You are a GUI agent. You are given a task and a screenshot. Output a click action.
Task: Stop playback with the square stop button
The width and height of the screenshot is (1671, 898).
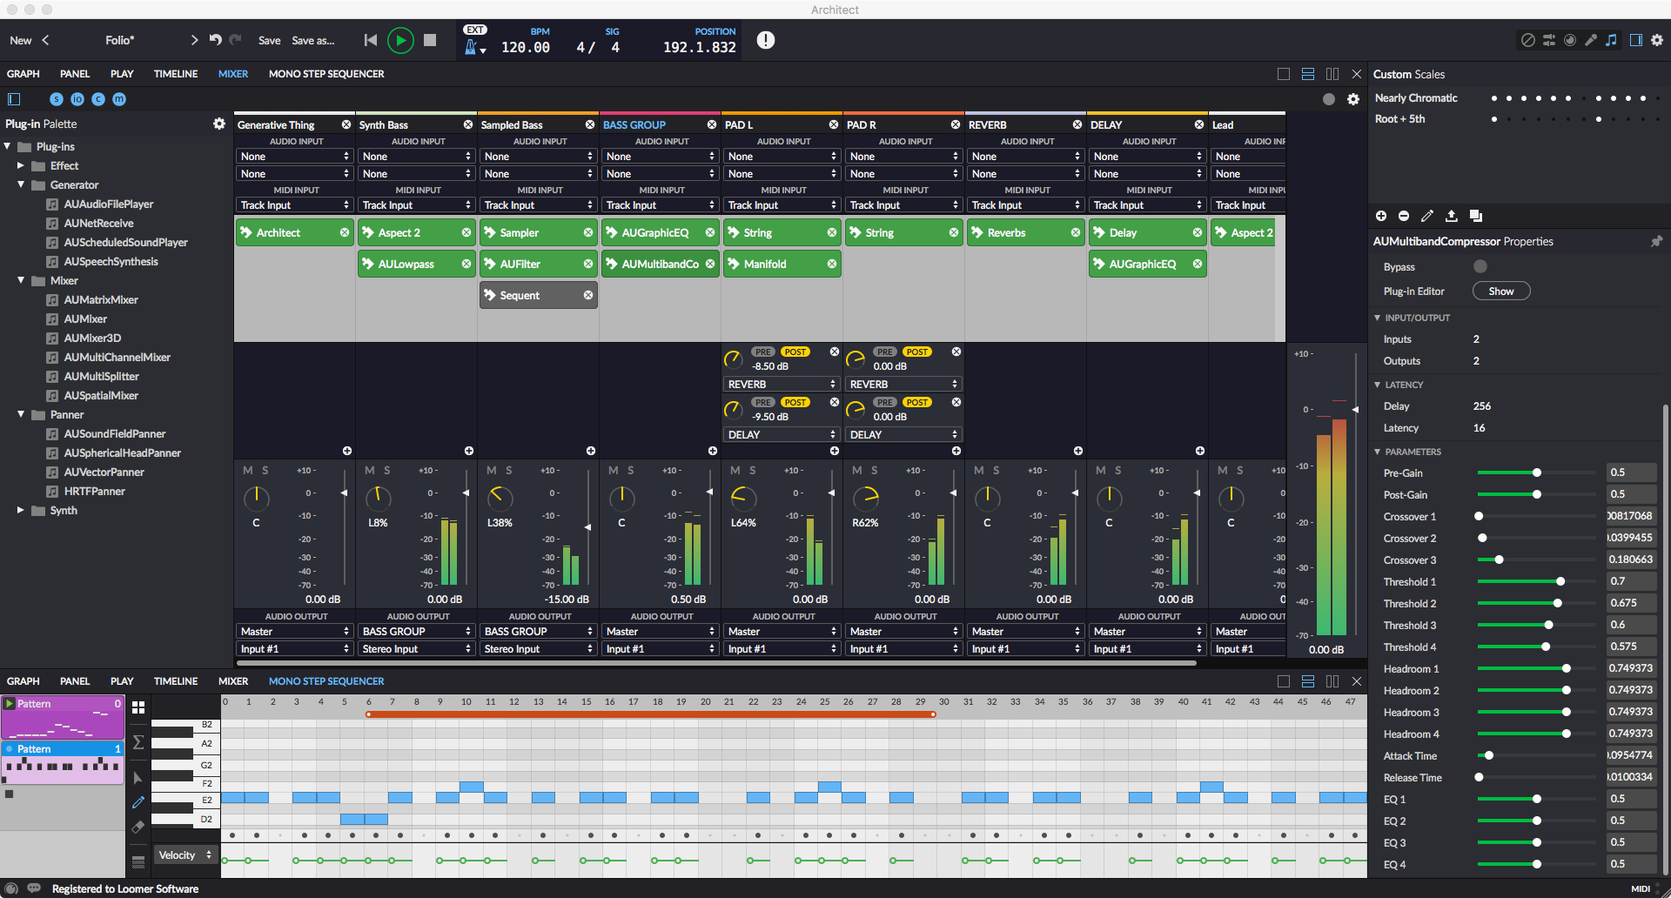tap(430, 40)
